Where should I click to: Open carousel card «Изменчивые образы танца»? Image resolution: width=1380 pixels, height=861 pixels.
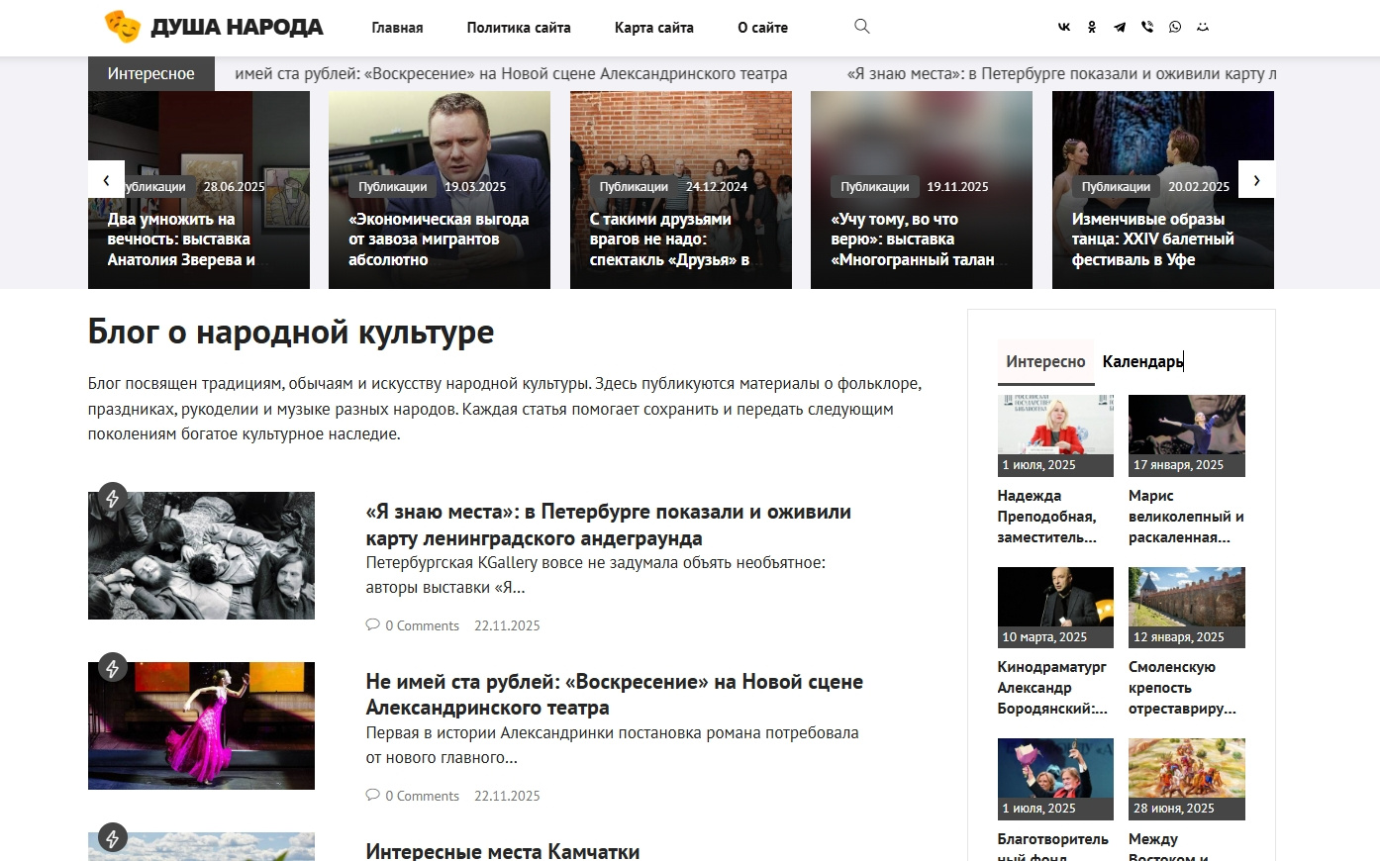pyautogui.click(x=1152, y=239)
